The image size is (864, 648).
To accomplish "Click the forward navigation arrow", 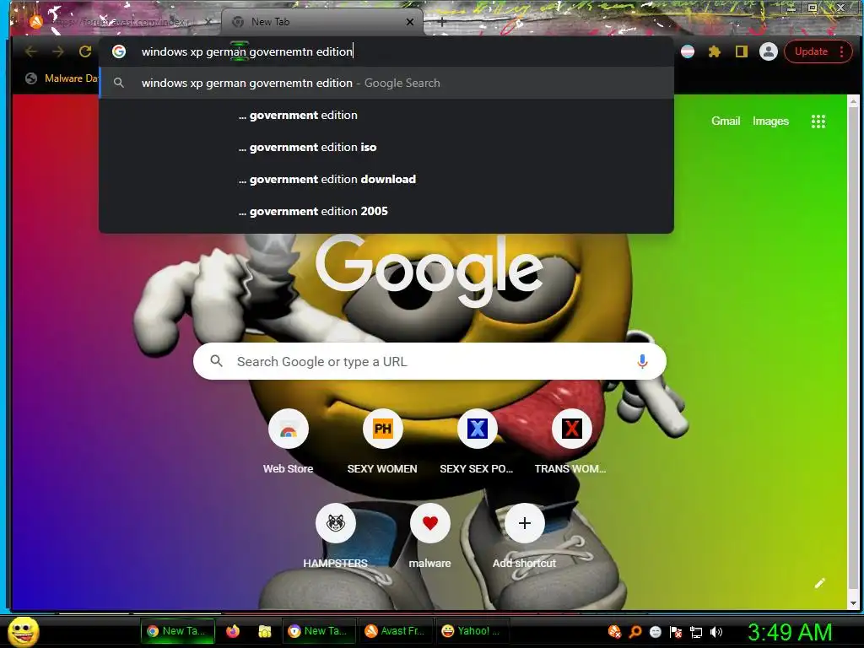I will point(58,51).
